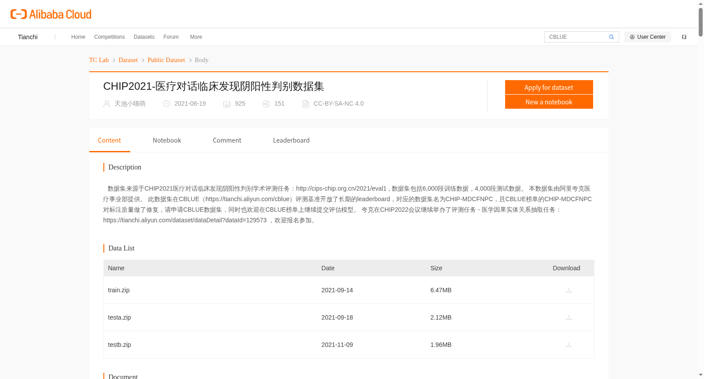Expand the More menu
Screen dimensions: 704x379
(x=196, y=37)
